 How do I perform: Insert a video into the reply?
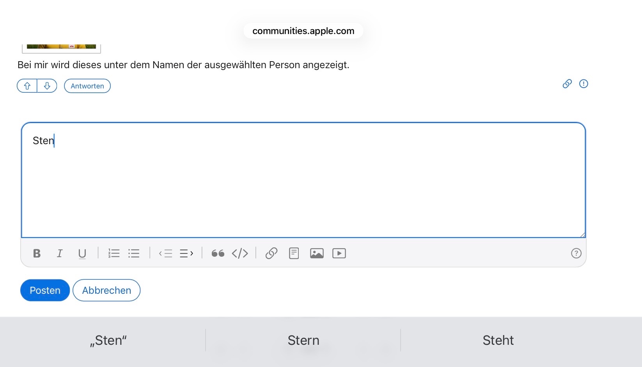coord(339,254)
